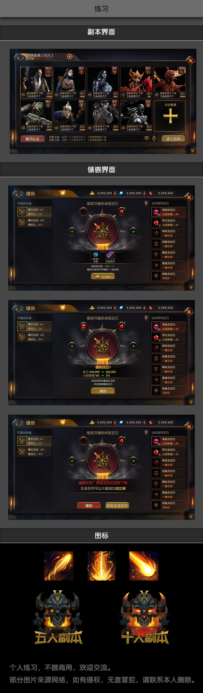This screenshot has height=693, width=203.
Task: Click the 25,000 gold inlay cost button
Action: (102, 277)
